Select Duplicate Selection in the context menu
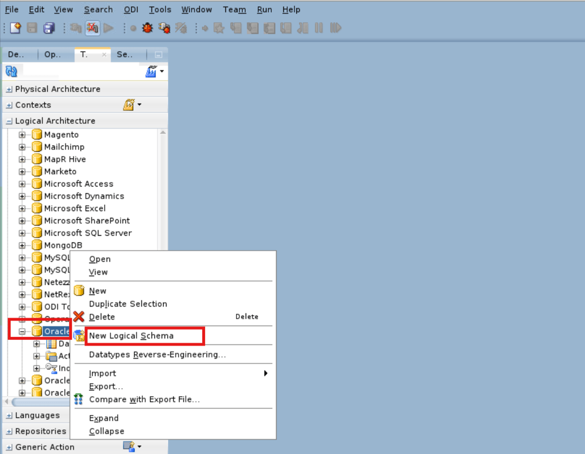Screen dimensions: 585x454 (x=127, y=304)
